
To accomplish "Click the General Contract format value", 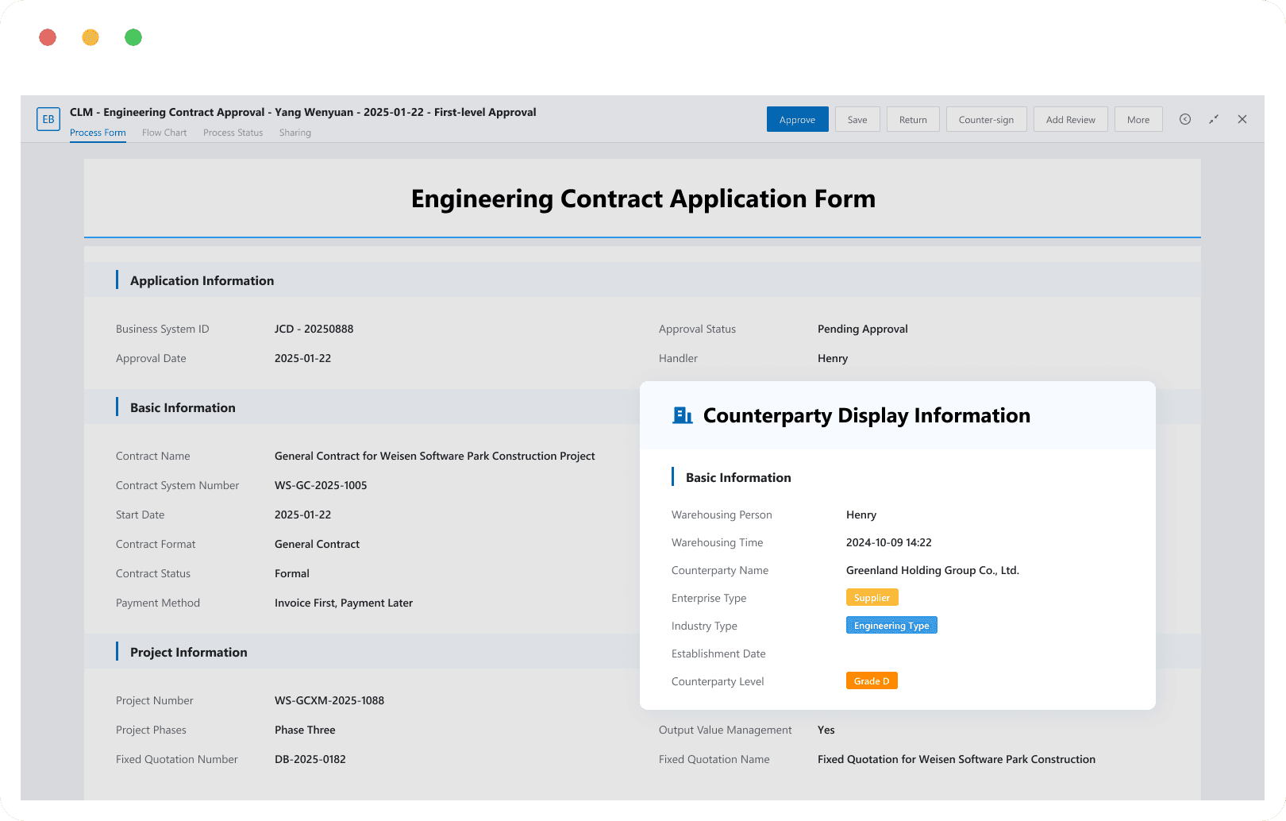I will [x=318, y=544].
